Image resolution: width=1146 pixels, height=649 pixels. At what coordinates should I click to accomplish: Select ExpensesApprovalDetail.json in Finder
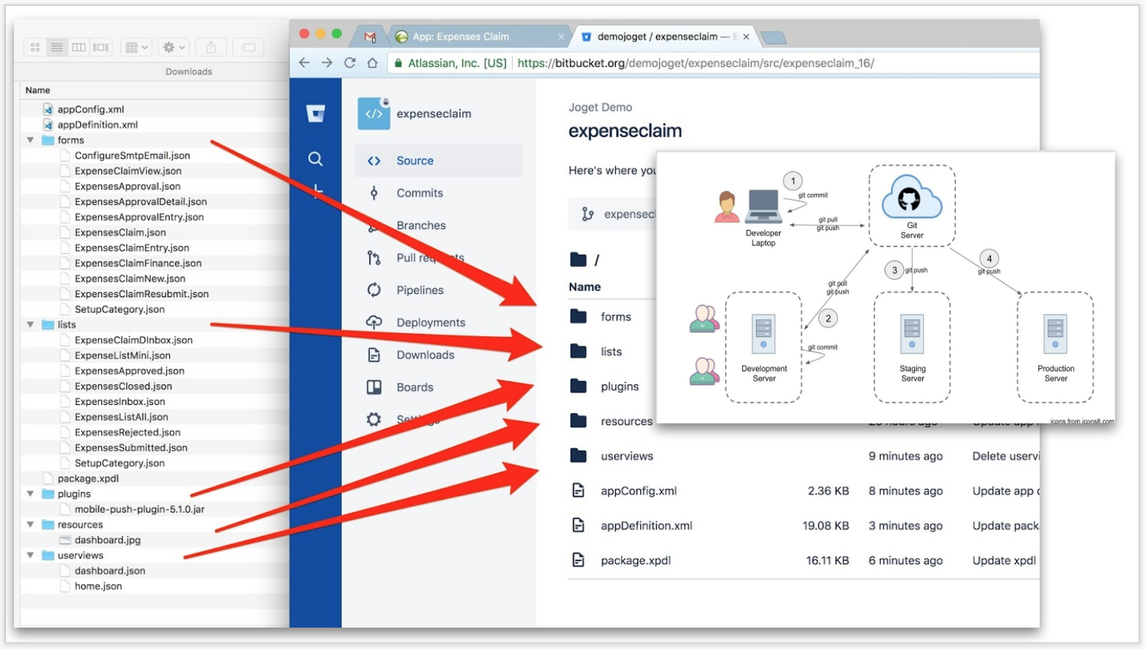[x=140, y=201]
